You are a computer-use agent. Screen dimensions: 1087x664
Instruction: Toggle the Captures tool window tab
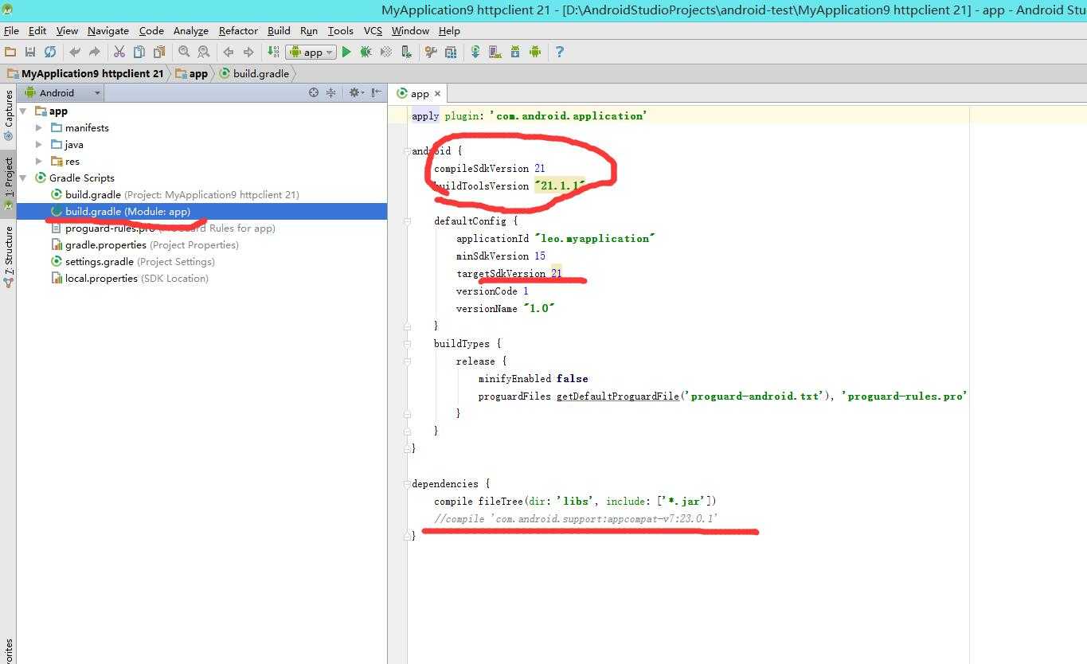click(x=8, y=115)
